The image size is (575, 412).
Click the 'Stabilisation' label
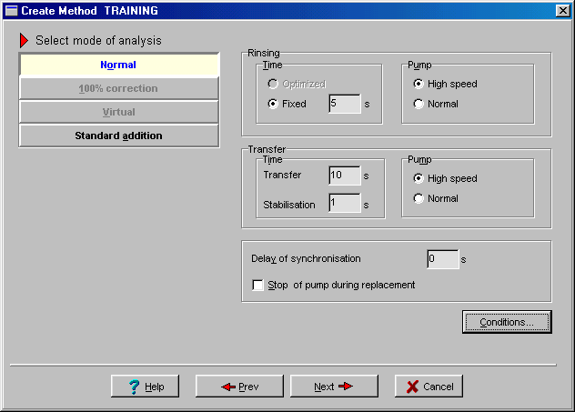point(289,205)
